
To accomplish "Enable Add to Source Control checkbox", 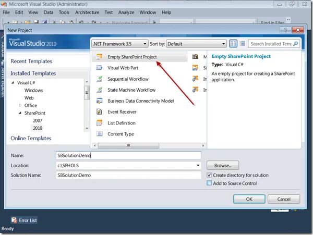I will [209, 183].
